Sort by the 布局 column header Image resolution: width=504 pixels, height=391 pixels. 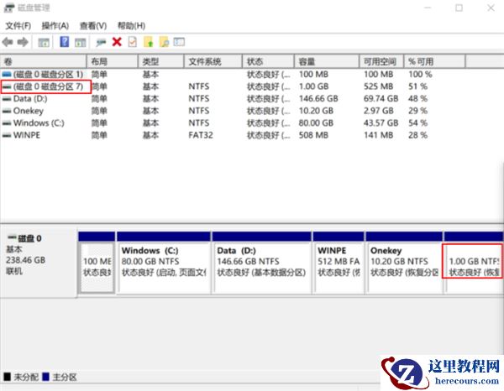(x=113, y=61)
